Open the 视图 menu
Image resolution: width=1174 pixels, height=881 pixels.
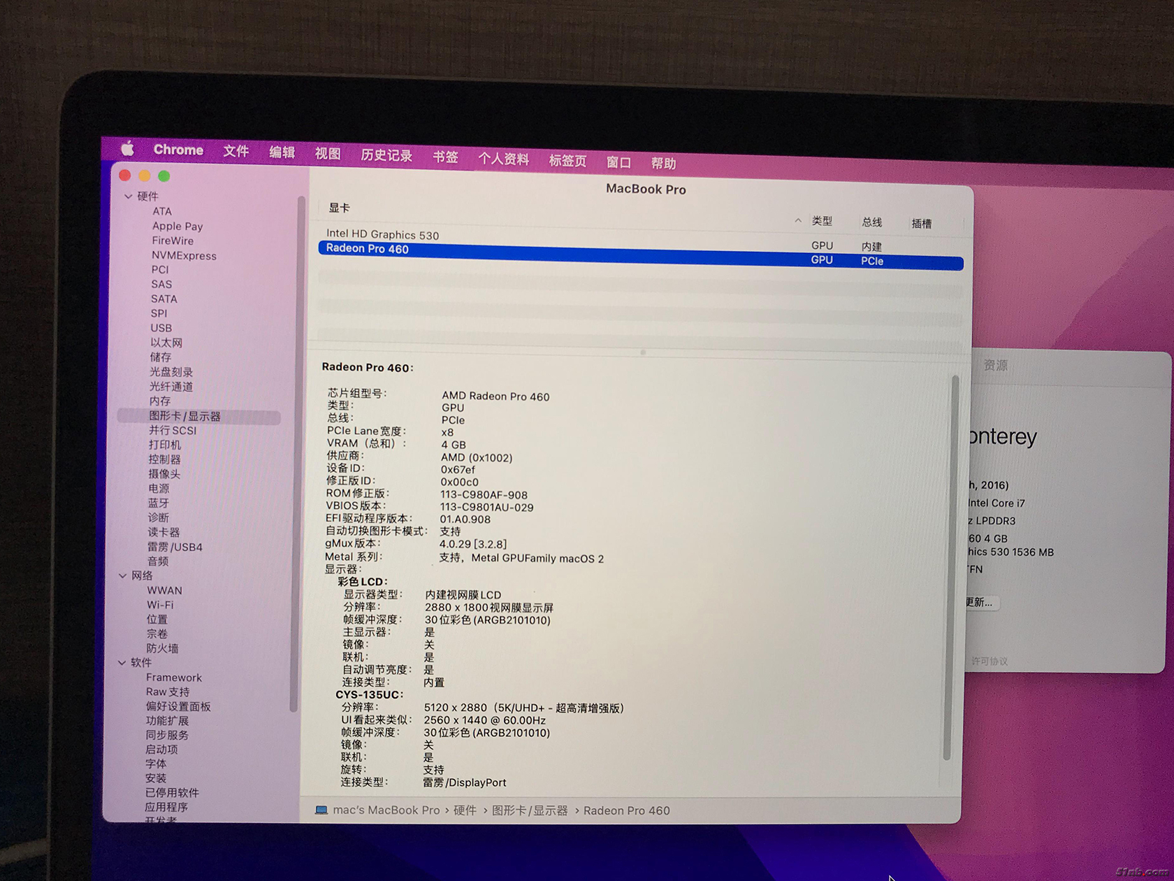(328, 154)
